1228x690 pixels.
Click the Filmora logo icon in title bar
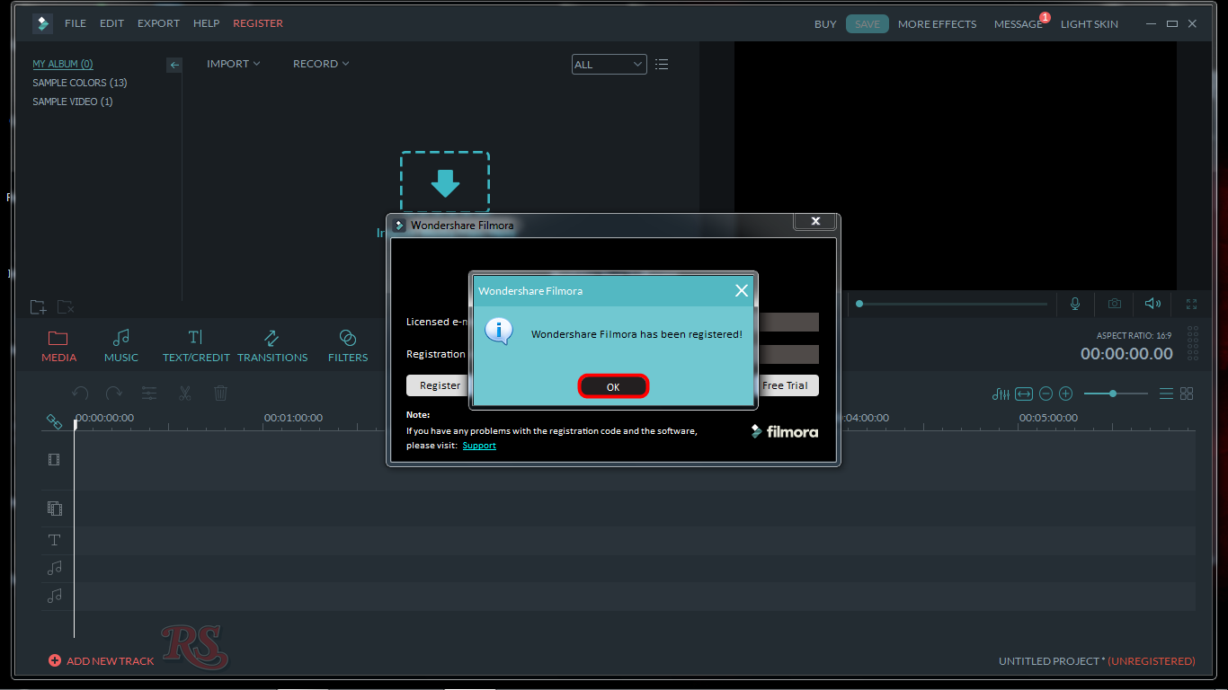(x=42, y=24)
